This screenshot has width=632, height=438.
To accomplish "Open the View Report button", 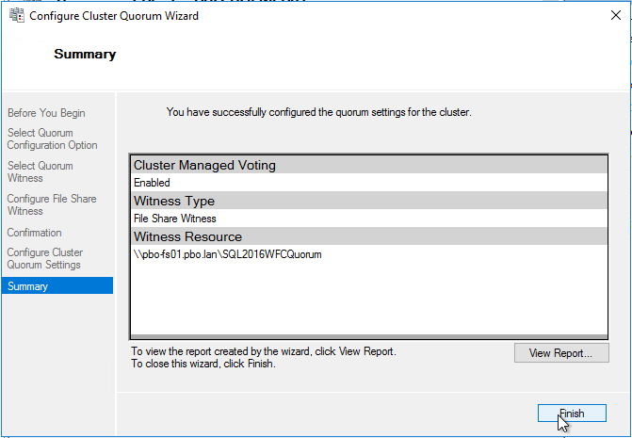I will point(561,353).
